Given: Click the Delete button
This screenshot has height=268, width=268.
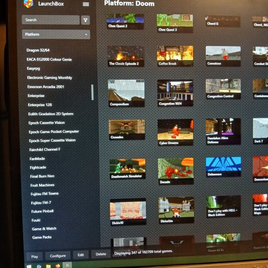Looking at the screenshot, I should pyautogui.click(x=101, y=254).
